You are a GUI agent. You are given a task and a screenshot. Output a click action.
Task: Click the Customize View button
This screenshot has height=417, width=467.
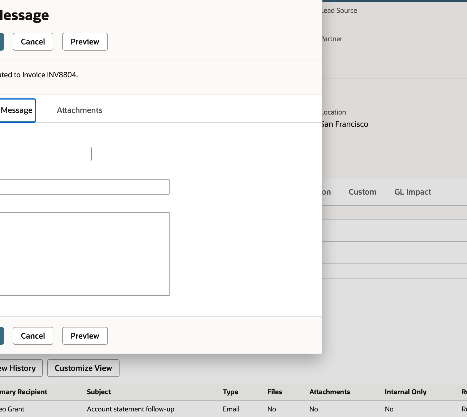(83, 368)
